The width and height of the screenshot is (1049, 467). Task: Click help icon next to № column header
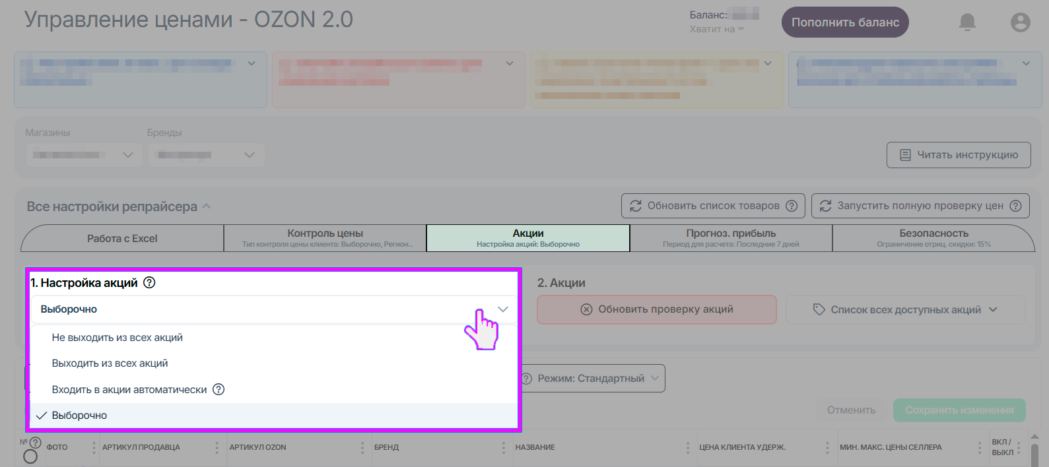tap(36, 442)
